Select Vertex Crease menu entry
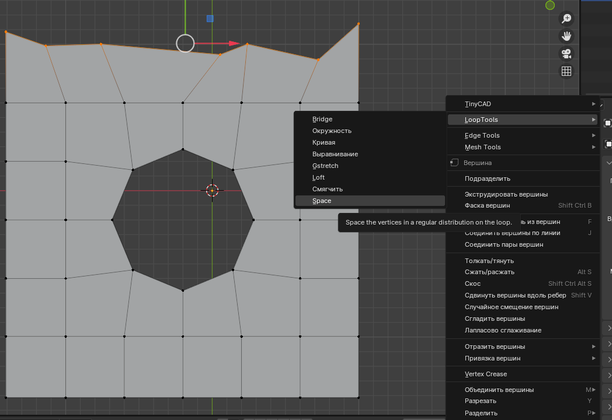 485,374
